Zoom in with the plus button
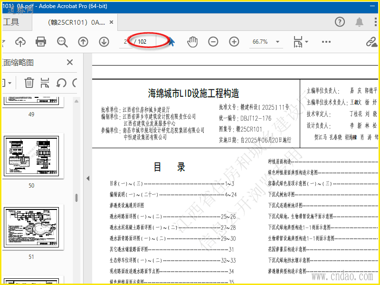Screen dimensions: 380x285 tap(234, 42)
